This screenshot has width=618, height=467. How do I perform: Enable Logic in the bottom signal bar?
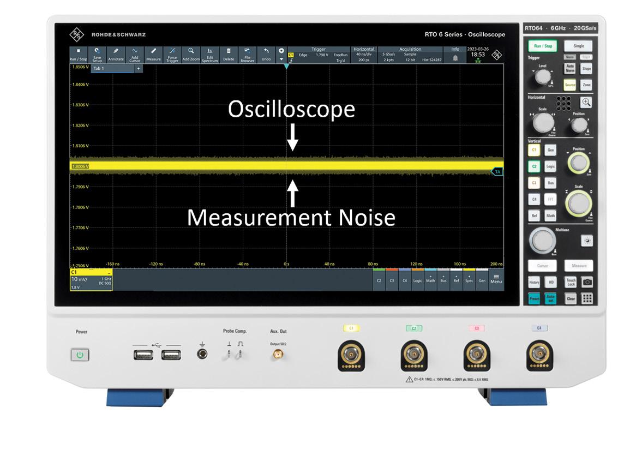[x=417, y=280]
